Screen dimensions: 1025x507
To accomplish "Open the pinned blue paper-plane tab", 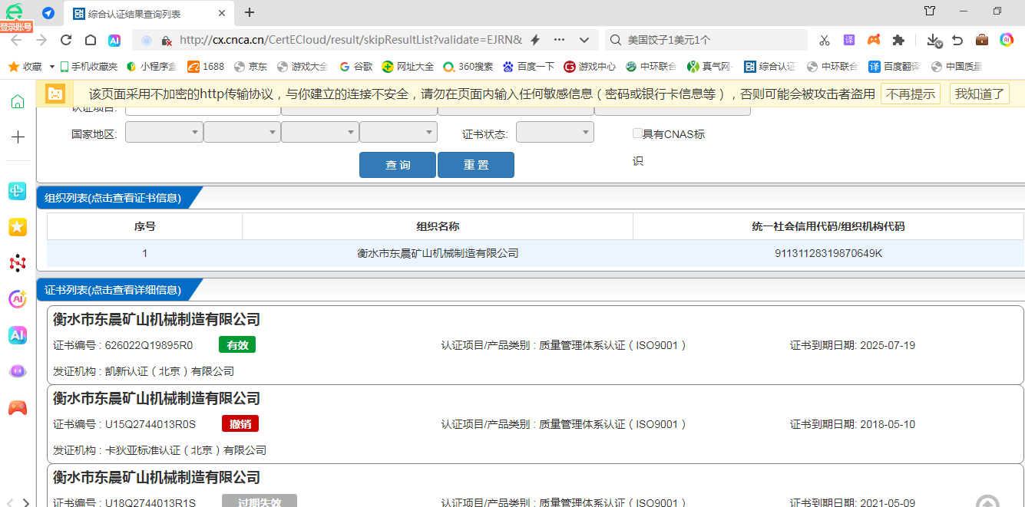I will click(x=48, y=13).
